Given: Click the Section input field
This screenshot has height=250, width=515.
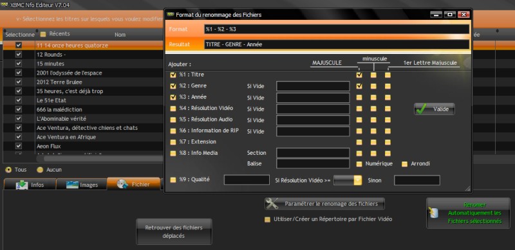Looking at the screenshot, I should click(x=313, y=153).
